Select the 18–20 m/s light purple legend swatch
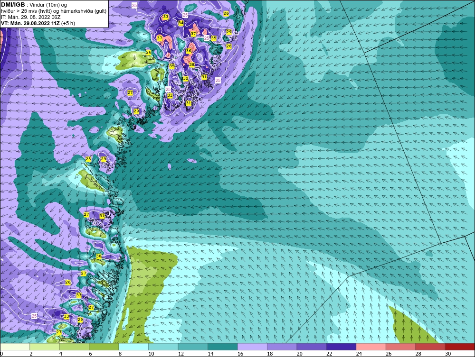This screenshot has height=357, width=475. click(x=282, y=347)
